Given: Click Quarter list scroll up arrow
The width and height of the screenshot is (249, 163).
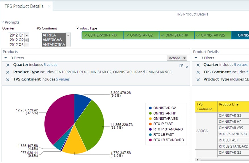Looking at the screenshot, I should (x=27, y=35).
